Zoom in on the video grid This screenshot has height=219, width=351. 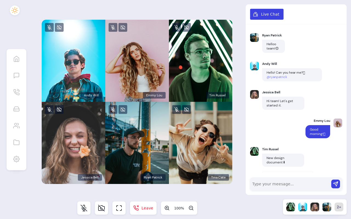tap(167, 208)
